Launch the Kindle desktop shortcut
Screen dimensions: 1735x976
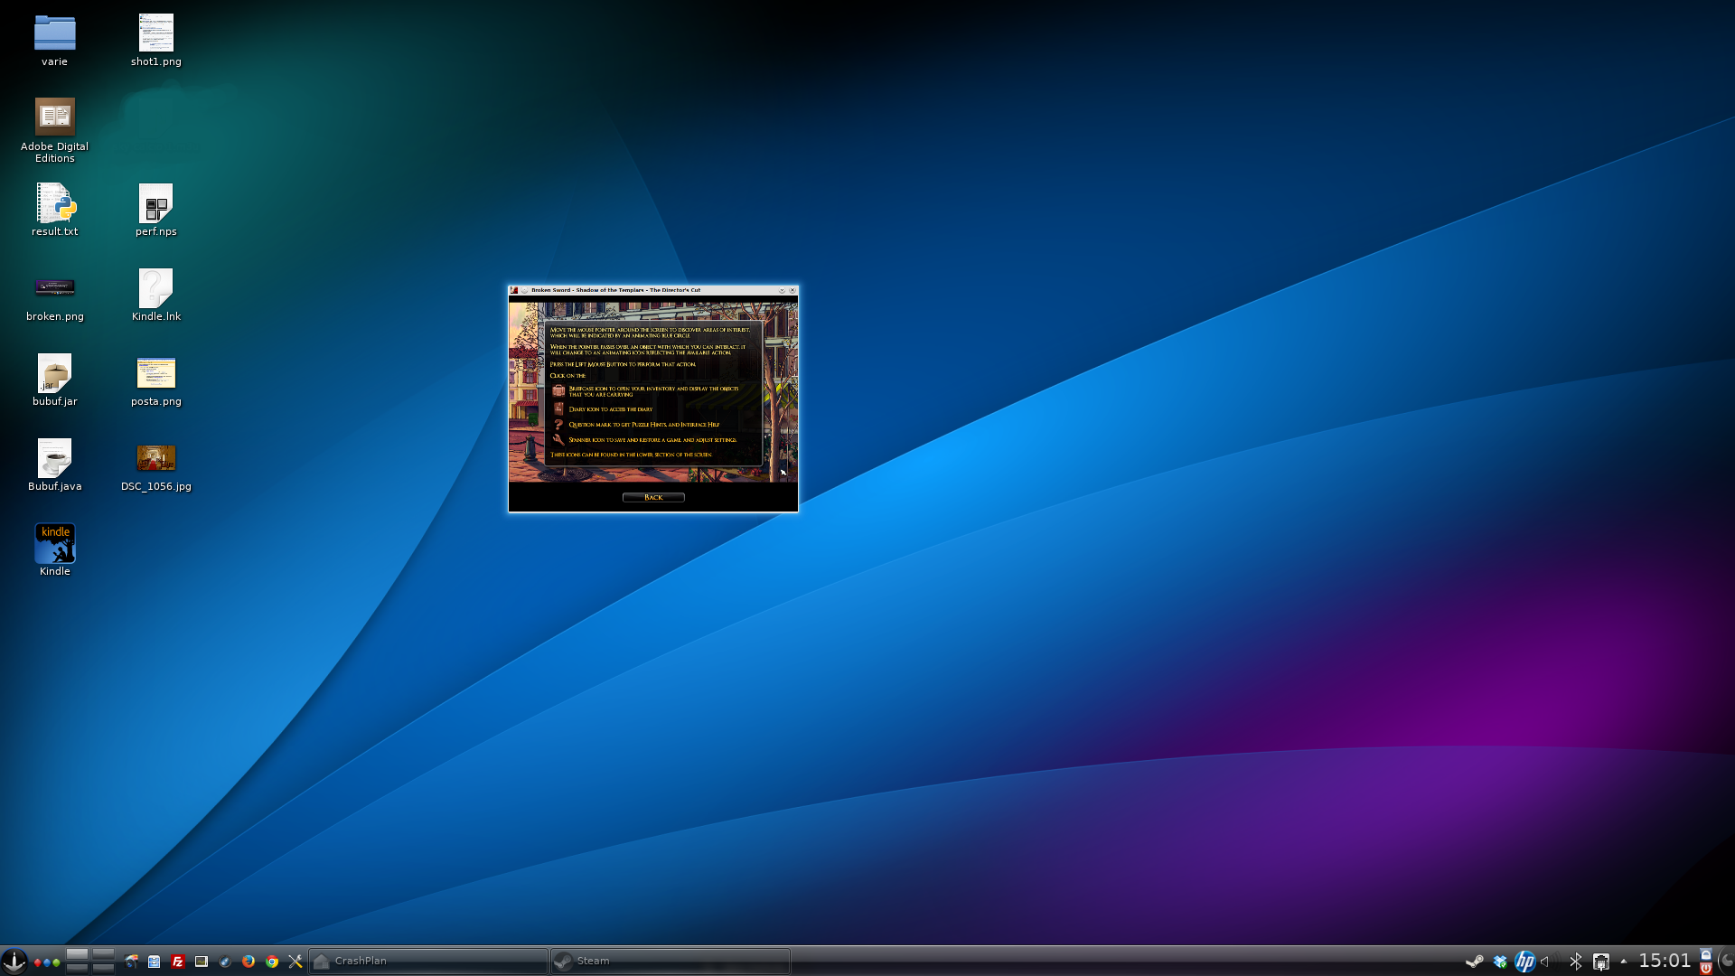(54, 550)
